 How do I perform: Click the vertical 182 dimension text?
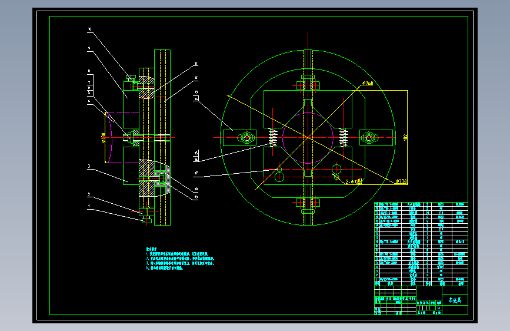coord(405,137)
